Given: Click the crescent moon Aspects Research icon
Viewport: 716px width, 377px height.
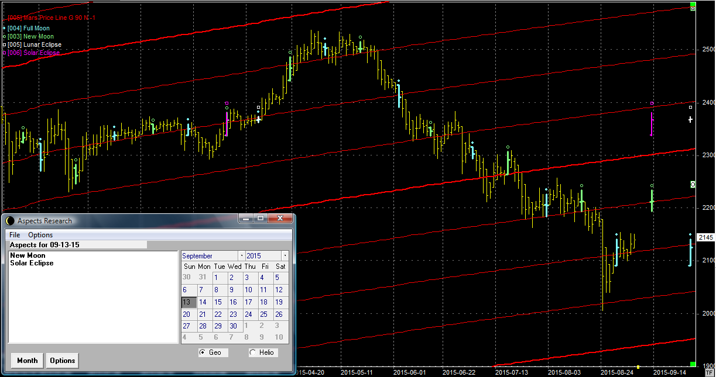Looking at the screenshot, I should [9, 220].
